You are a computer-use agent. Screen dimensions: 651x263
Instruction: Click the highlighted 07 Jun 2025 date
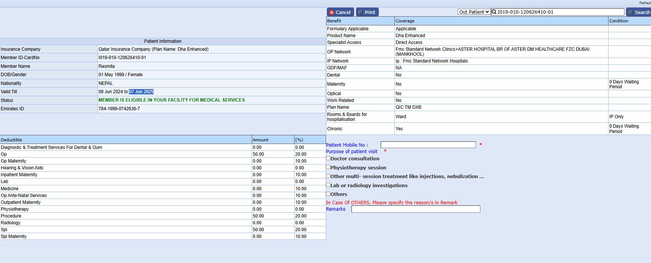point(141,92)
